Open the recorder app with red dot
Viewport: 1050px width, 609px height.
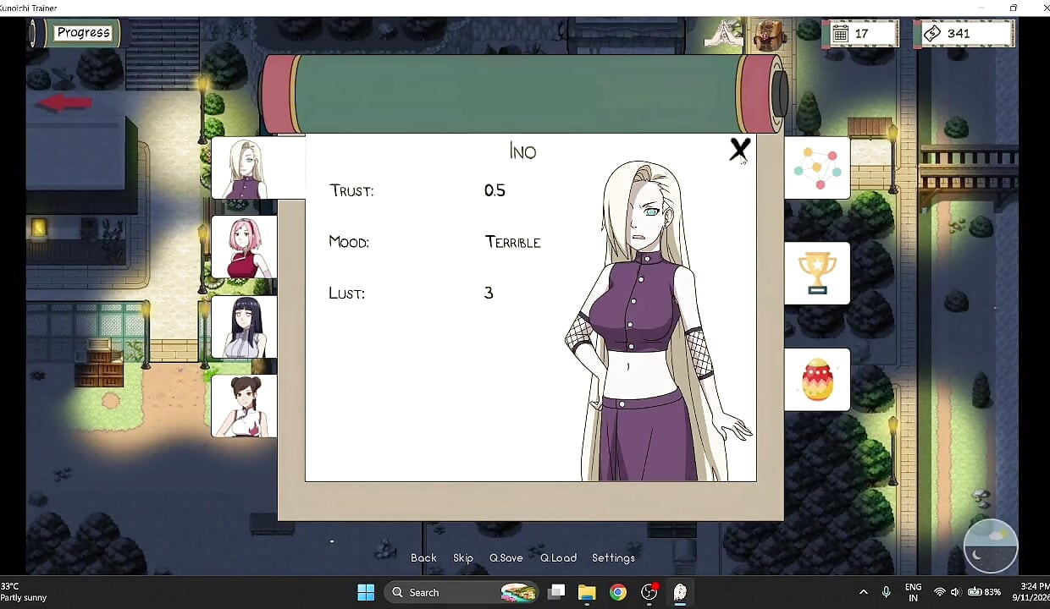coord(649,592)
